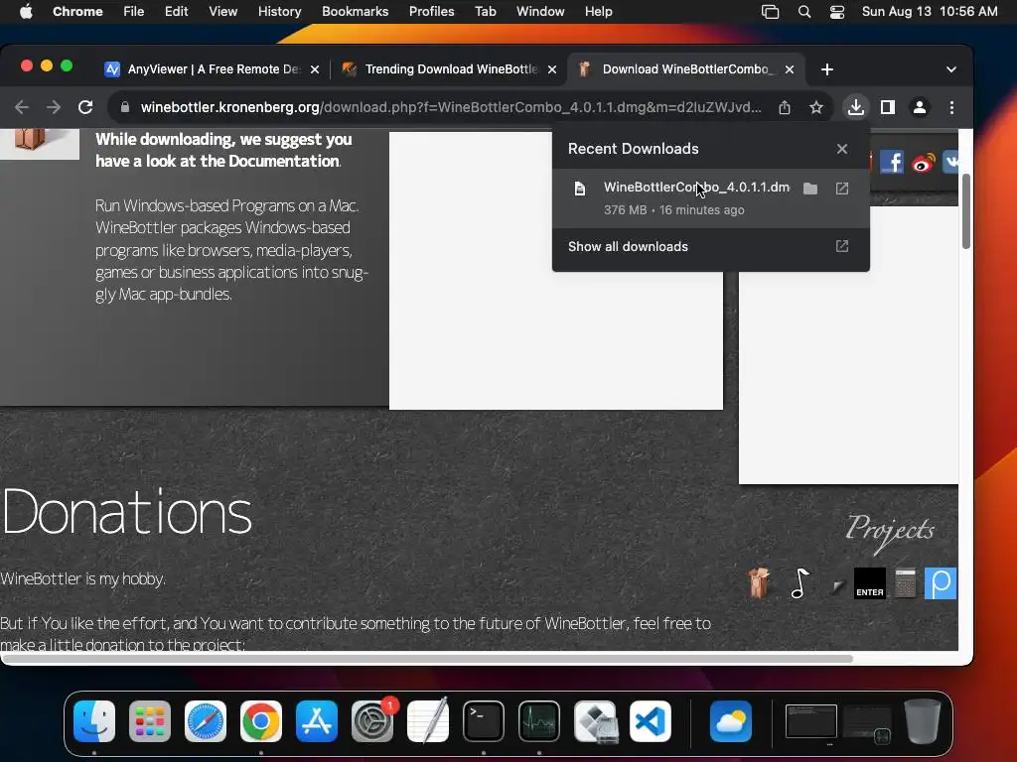The image size is (1017, 762).
Task: Close the Trending Download WineBottler tab
Action: [552, 69]
